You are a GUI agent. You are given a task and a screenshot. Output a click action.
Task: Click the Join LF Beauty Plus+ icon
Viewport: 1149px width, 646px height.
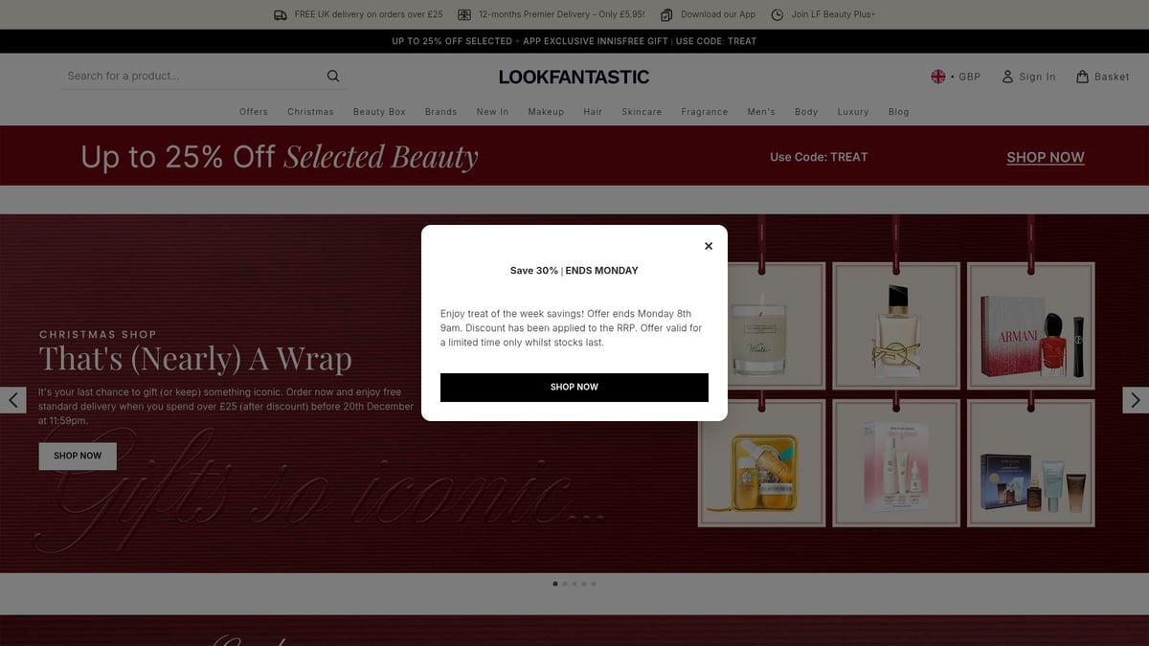777,14
